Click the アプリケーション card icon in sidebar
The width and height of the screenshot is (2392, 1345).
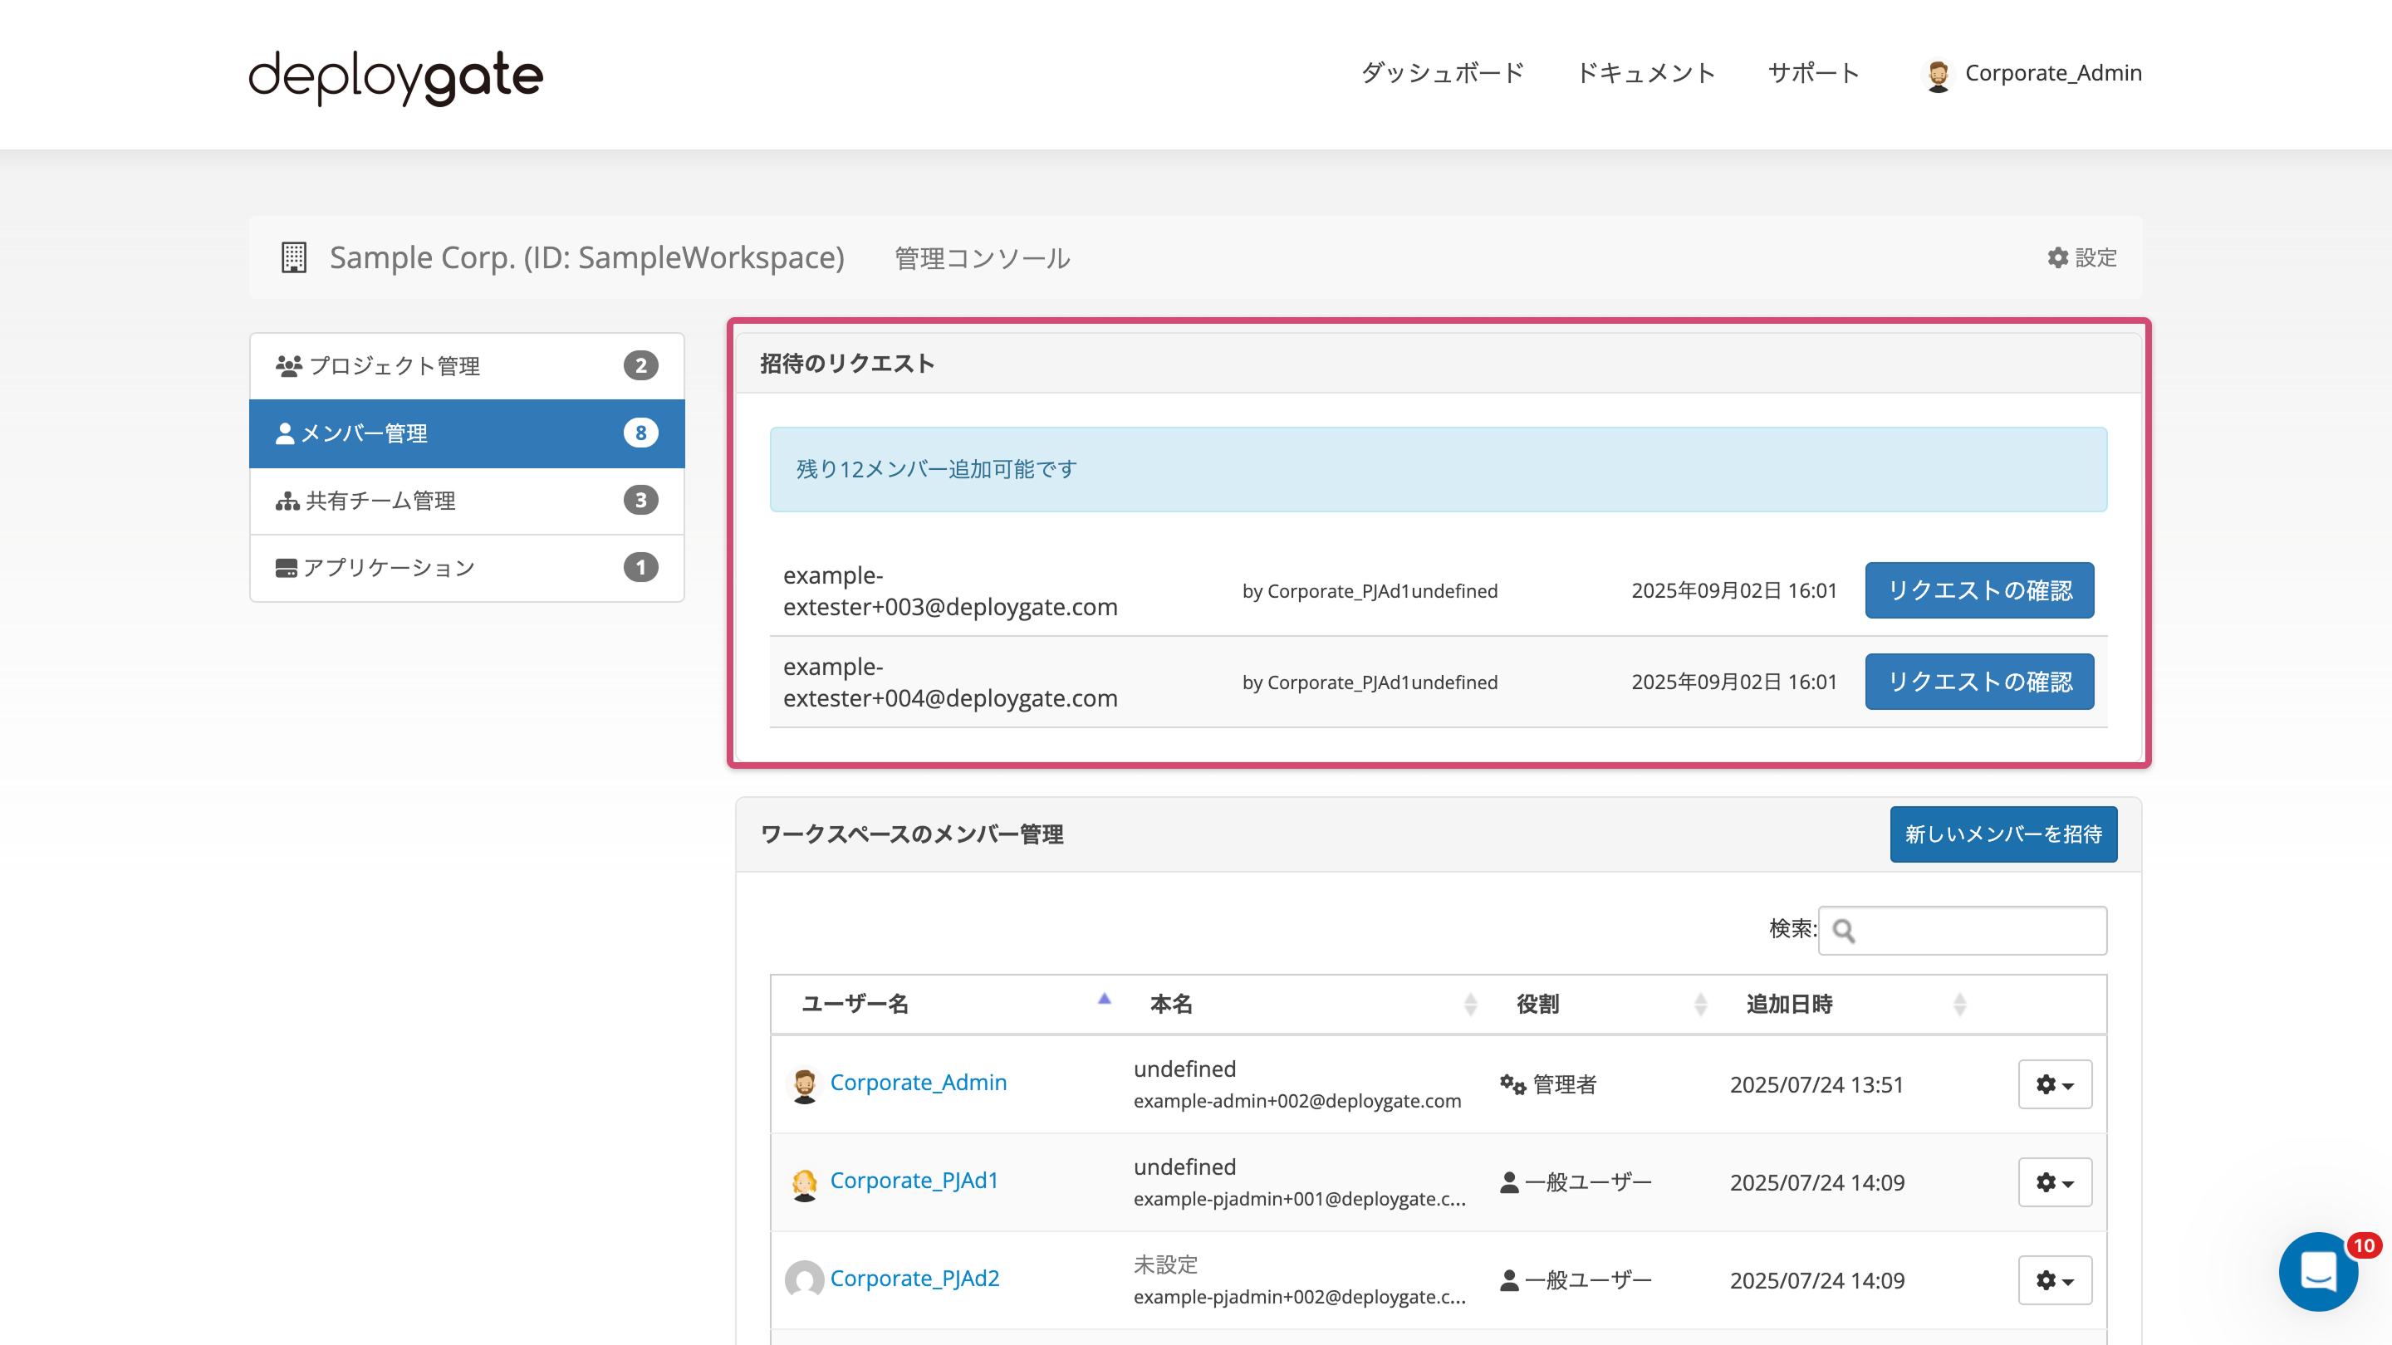click(287, 567)
